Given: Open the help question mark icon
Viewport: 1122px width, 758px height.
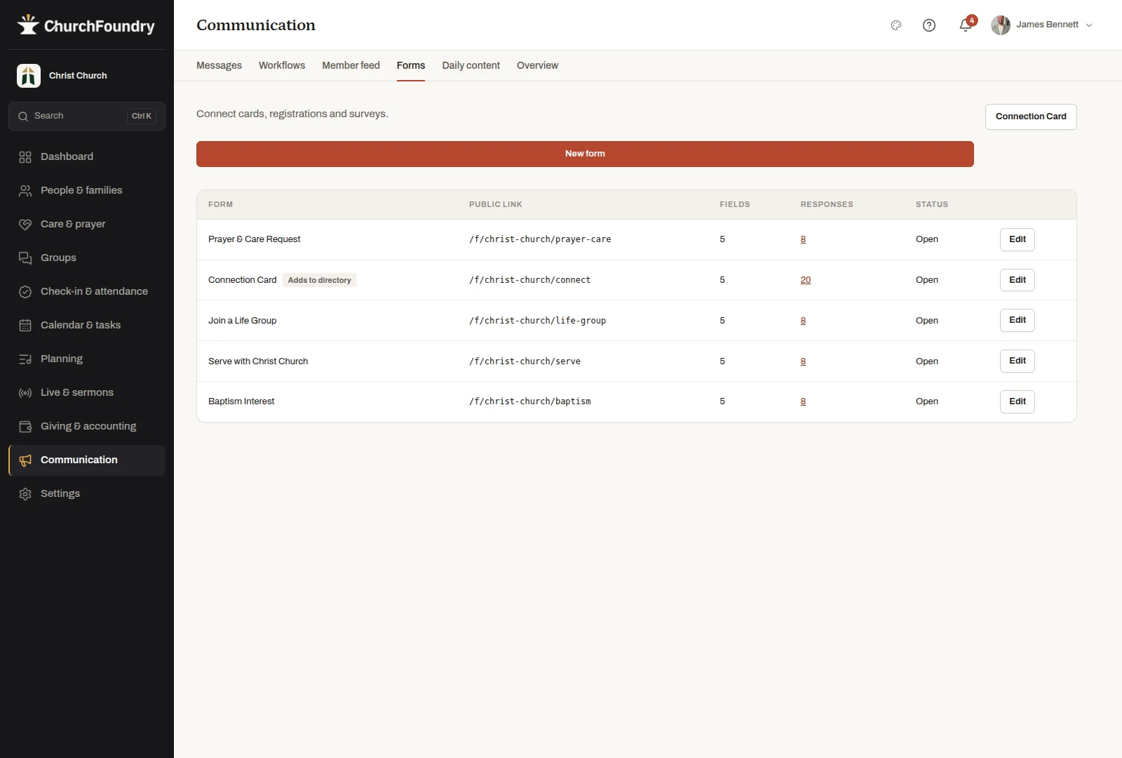Looking at the screenshot, I should tap(929, 25).
